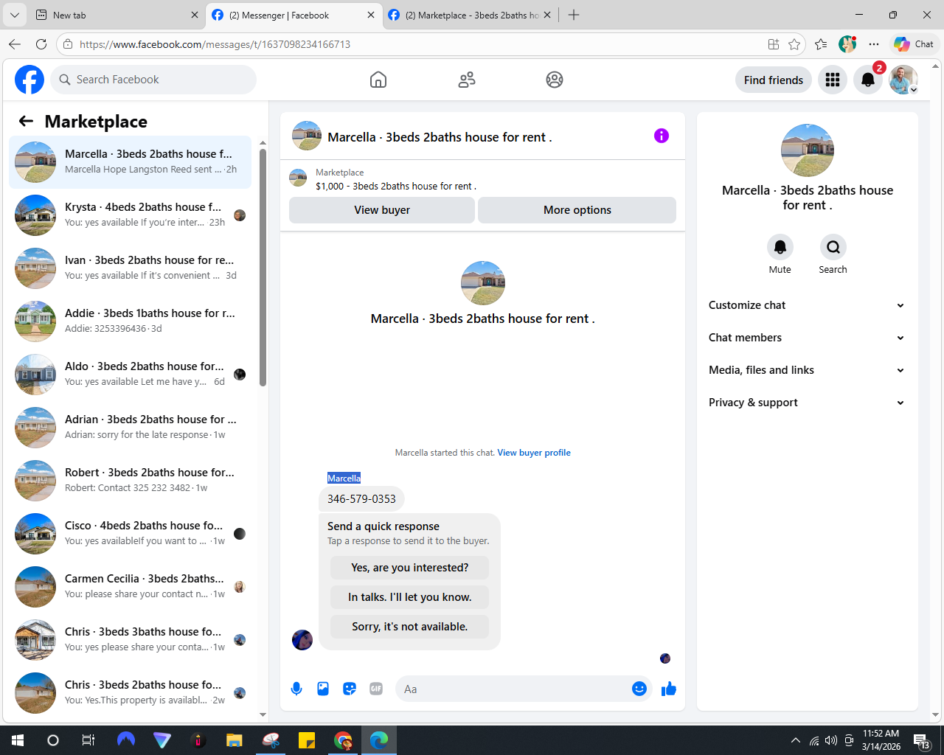Open the Robert 3beds 2baths conversation

[130, 481]
